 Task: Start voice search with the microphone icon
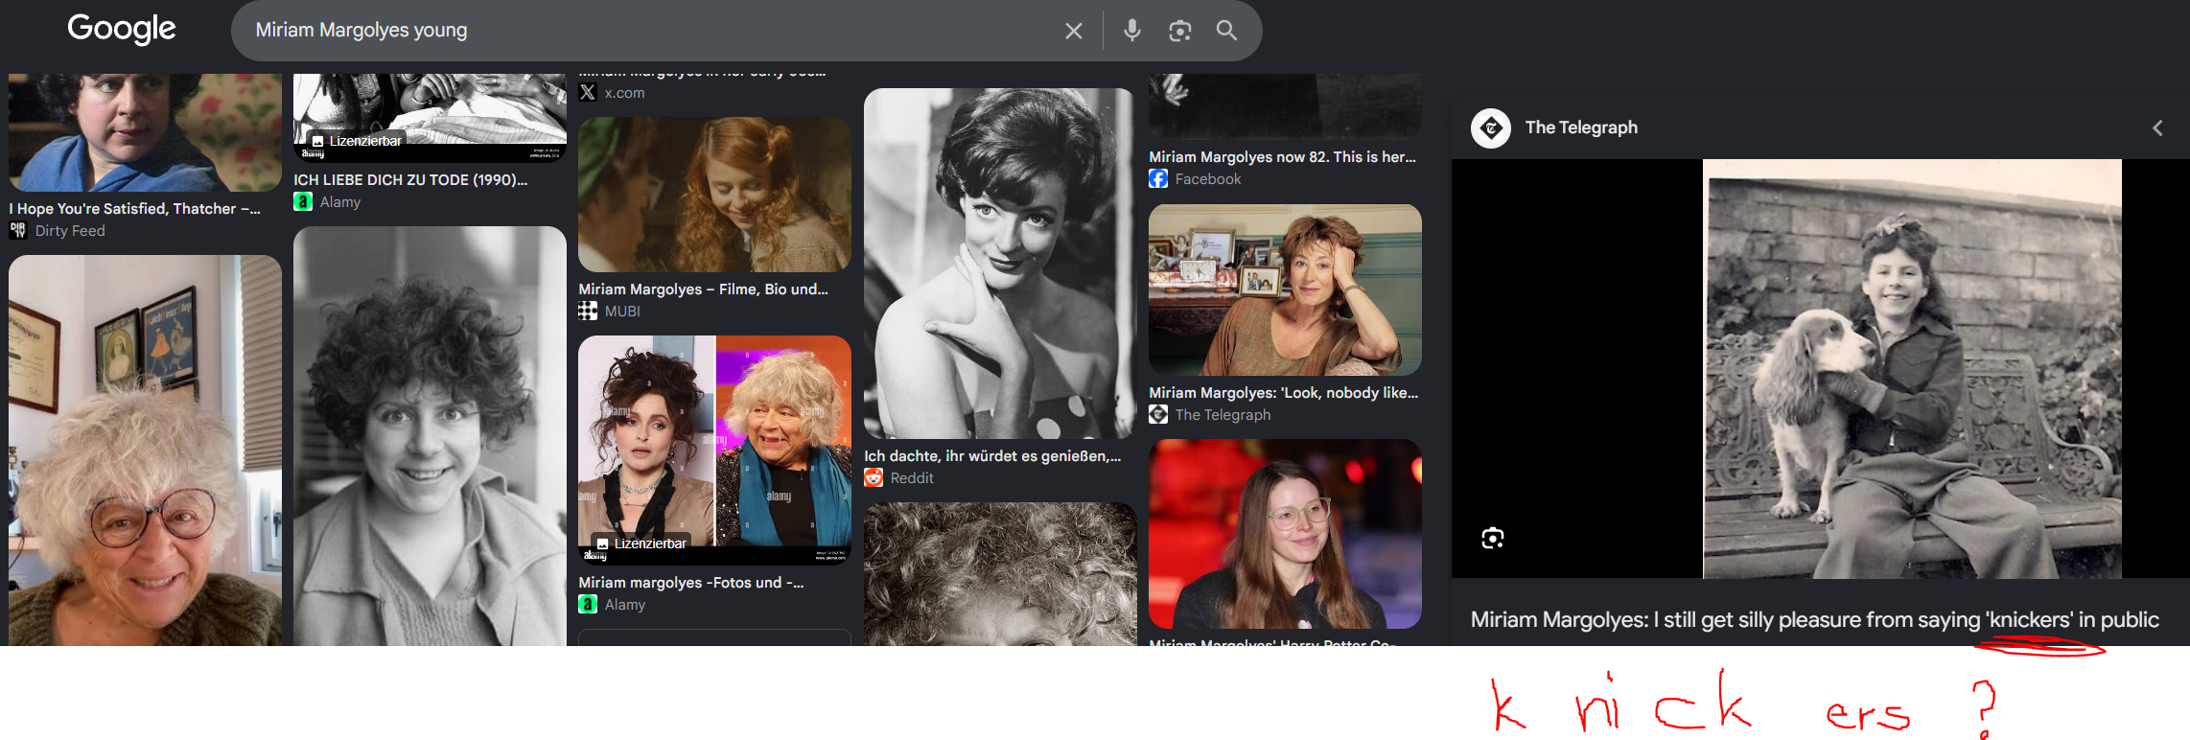point(1132,31)
